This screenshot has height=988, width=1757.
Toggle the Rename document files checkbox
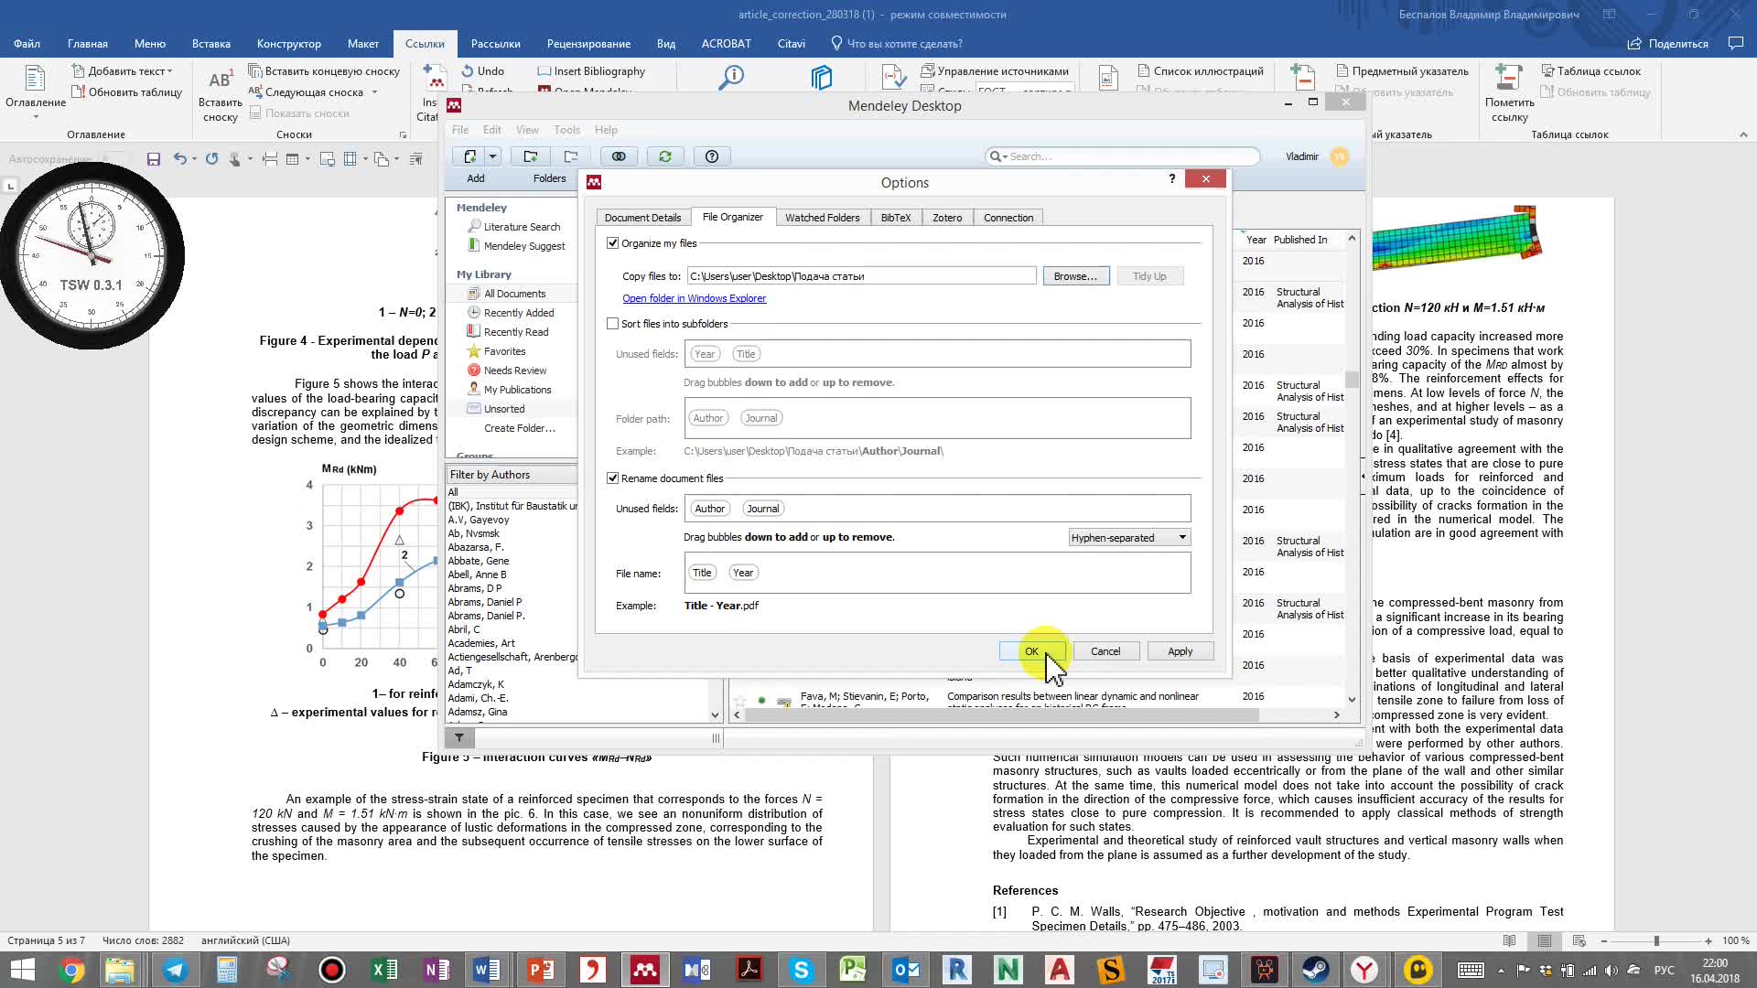613,478
